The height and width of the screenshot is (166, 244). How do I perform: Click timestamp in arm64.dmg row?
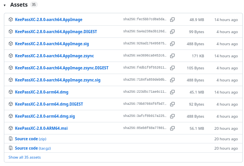click(226, 92)
